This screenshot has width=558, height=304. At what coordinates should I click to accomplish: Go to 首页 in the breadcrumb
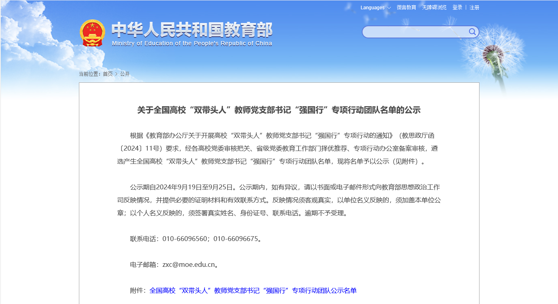[x=108, y=74]
